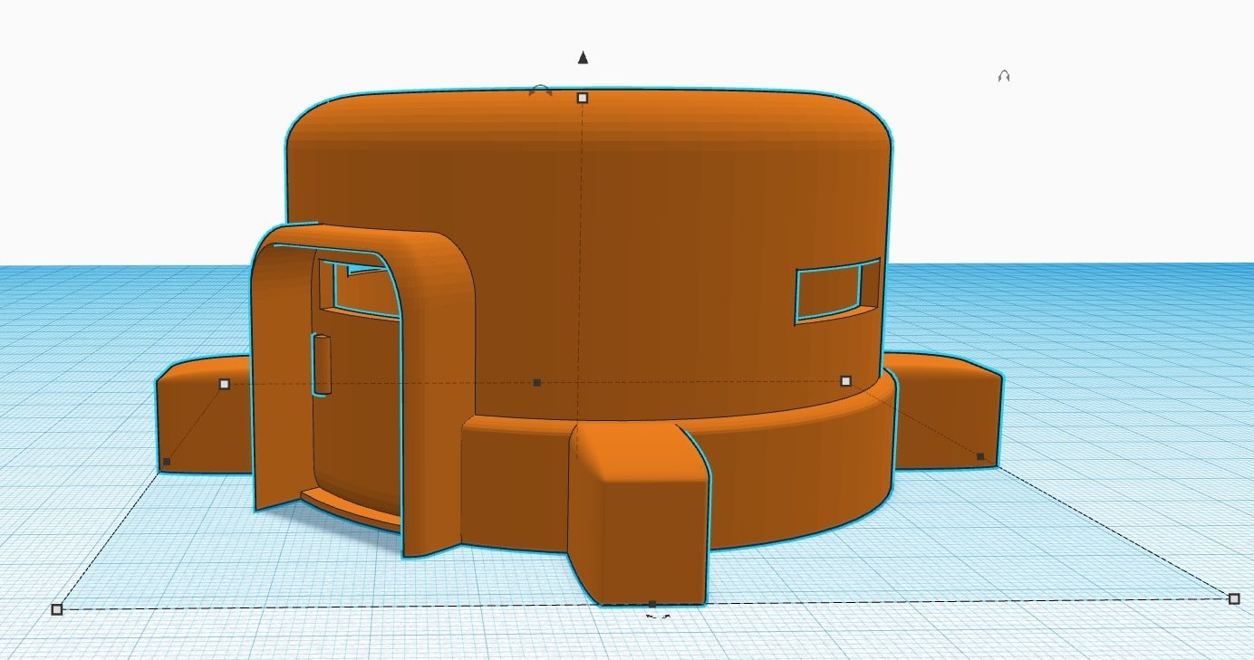Click the rotation arrow icon in the upper-right viewport
1254x660 pixels.
point(1003,77)
